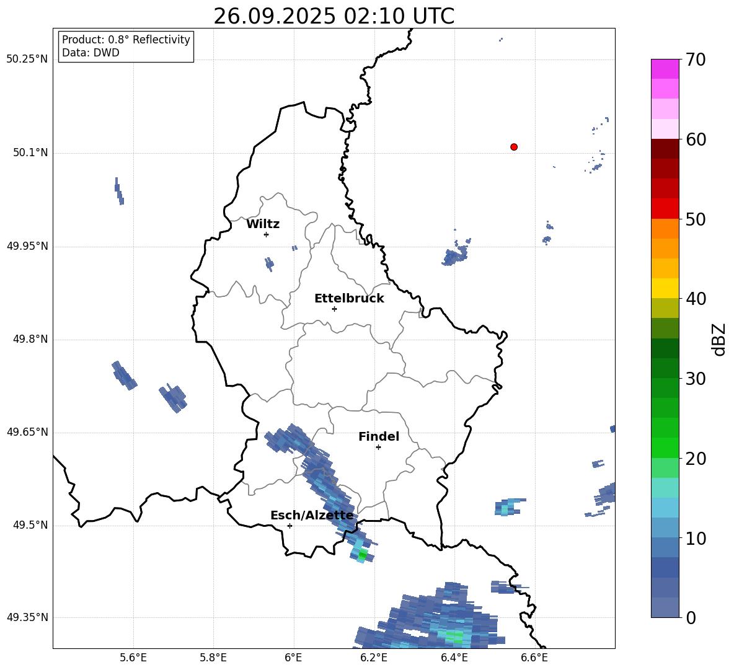
Task: Pick the bright green colorbar segment above 20
Action: (665, 447)
